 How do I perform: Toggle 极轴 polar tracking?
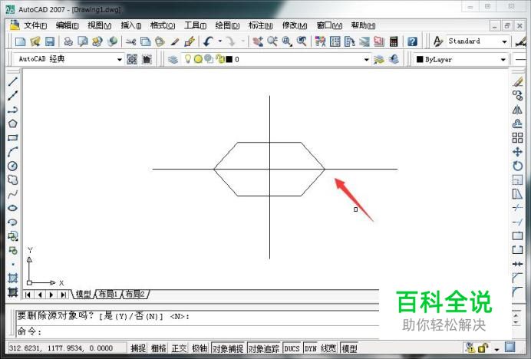pos(200,347)
